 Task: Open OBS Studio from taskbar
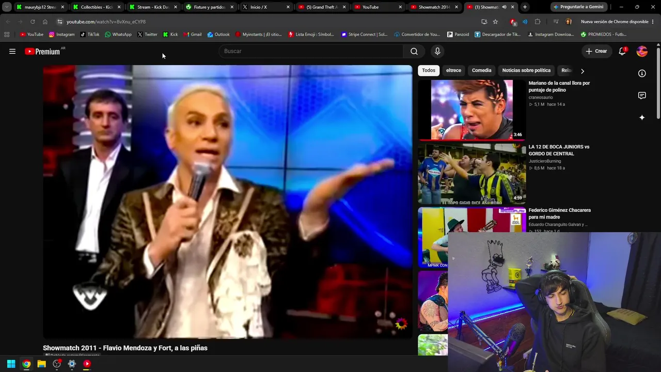pyautogui.click(x=57, y=364)
